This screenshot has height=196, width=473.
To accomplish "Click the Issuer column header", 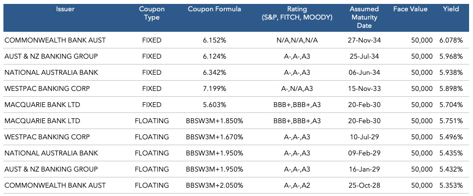I will [x=65, y=9].
